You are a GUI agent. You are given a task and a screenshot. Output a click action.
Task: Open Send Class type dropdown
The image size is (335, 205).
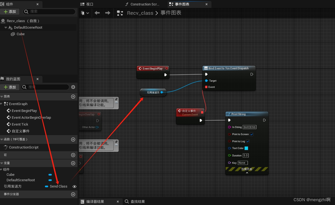click(x=56, y=186)
